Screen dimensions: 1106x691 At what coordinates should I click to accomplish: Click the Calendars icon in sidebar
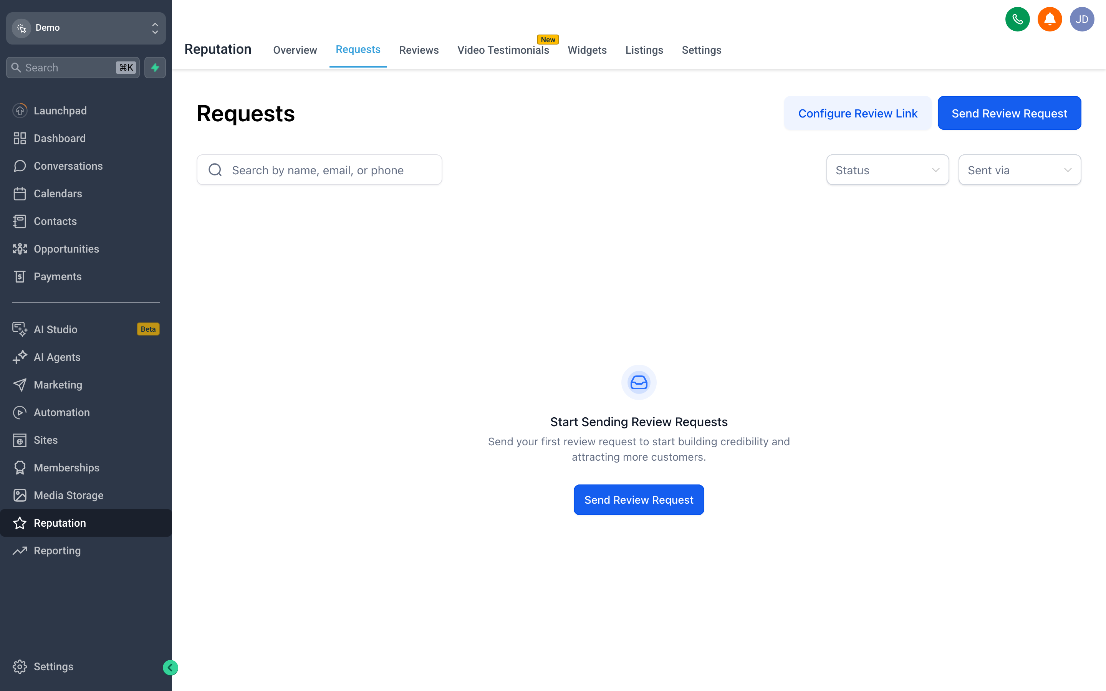coord(20,194)
